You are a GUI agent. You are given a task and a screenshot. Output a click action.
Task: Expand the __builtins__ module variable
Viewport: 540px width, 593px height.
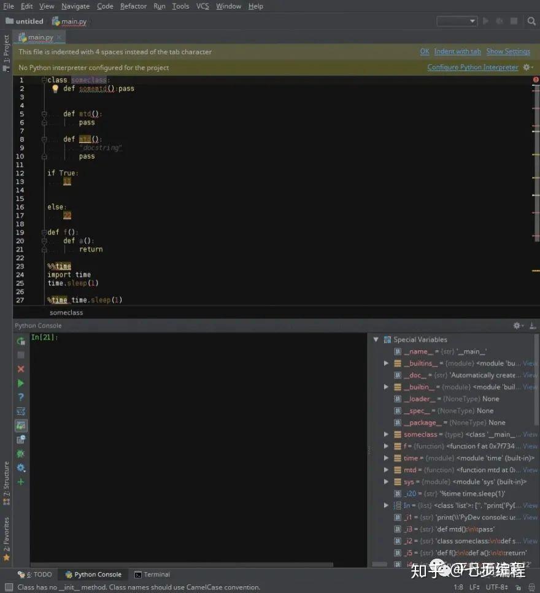pos(387,363)
